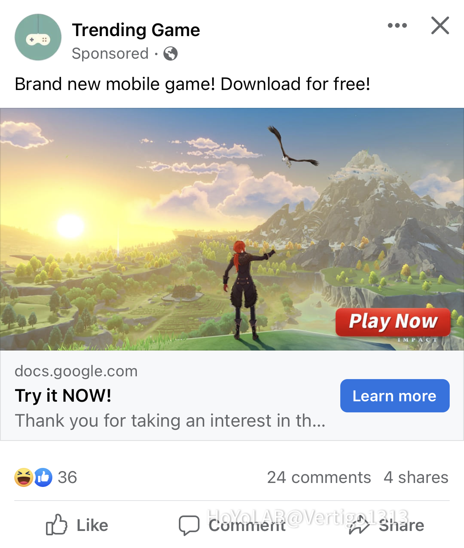Click the Share arrow icon
The height and width of the screenshot is (548, 464).
[x=359, y=525]
